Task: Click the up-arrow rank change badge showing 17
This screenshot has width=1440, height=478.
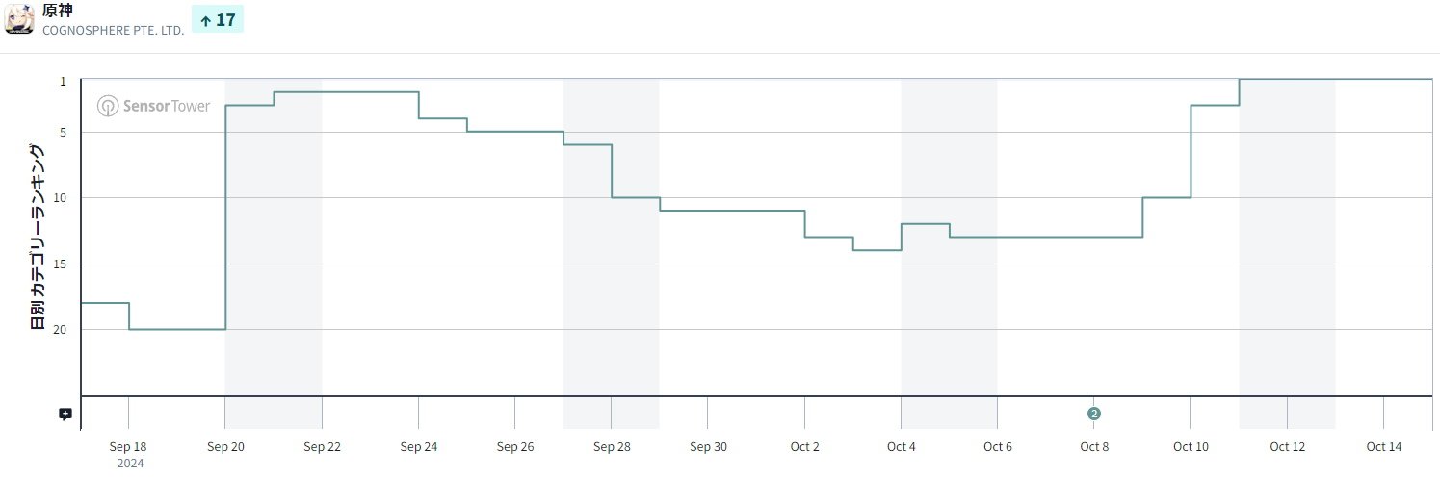Action: pyautogui.click(x=218, y=19)
